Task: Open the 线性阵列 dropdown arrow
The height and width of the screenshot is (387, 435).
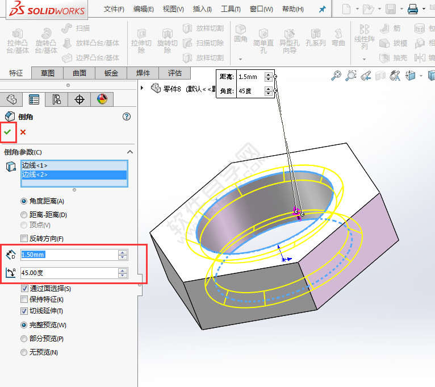Action: pyautogui.click(x=364, y=59)
